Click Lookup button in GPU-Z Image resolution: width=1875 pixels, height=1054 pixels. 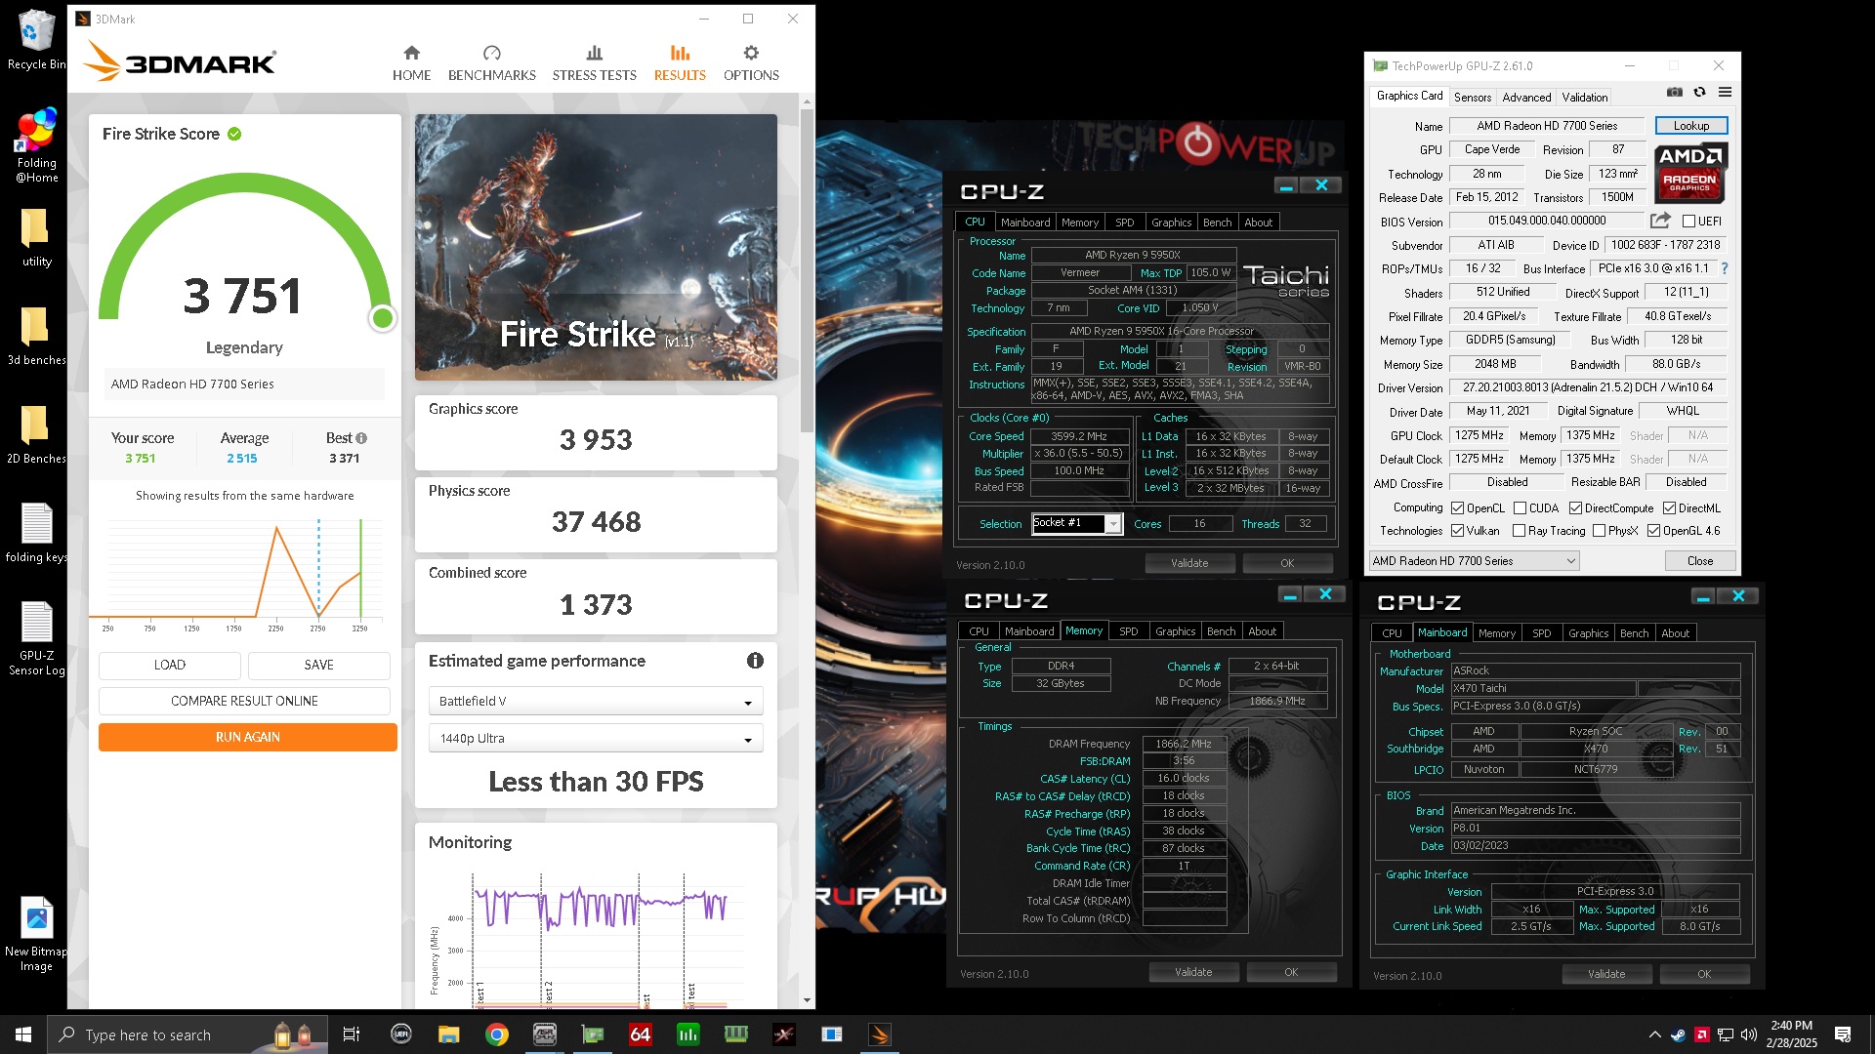(1690, 126)
